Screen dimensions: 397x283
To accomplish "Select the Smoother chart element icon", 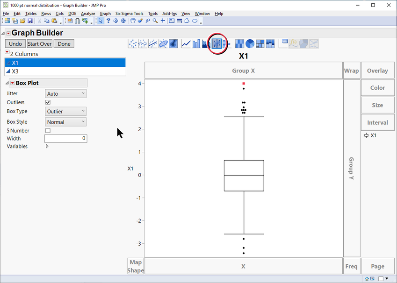I will point(143,44).
